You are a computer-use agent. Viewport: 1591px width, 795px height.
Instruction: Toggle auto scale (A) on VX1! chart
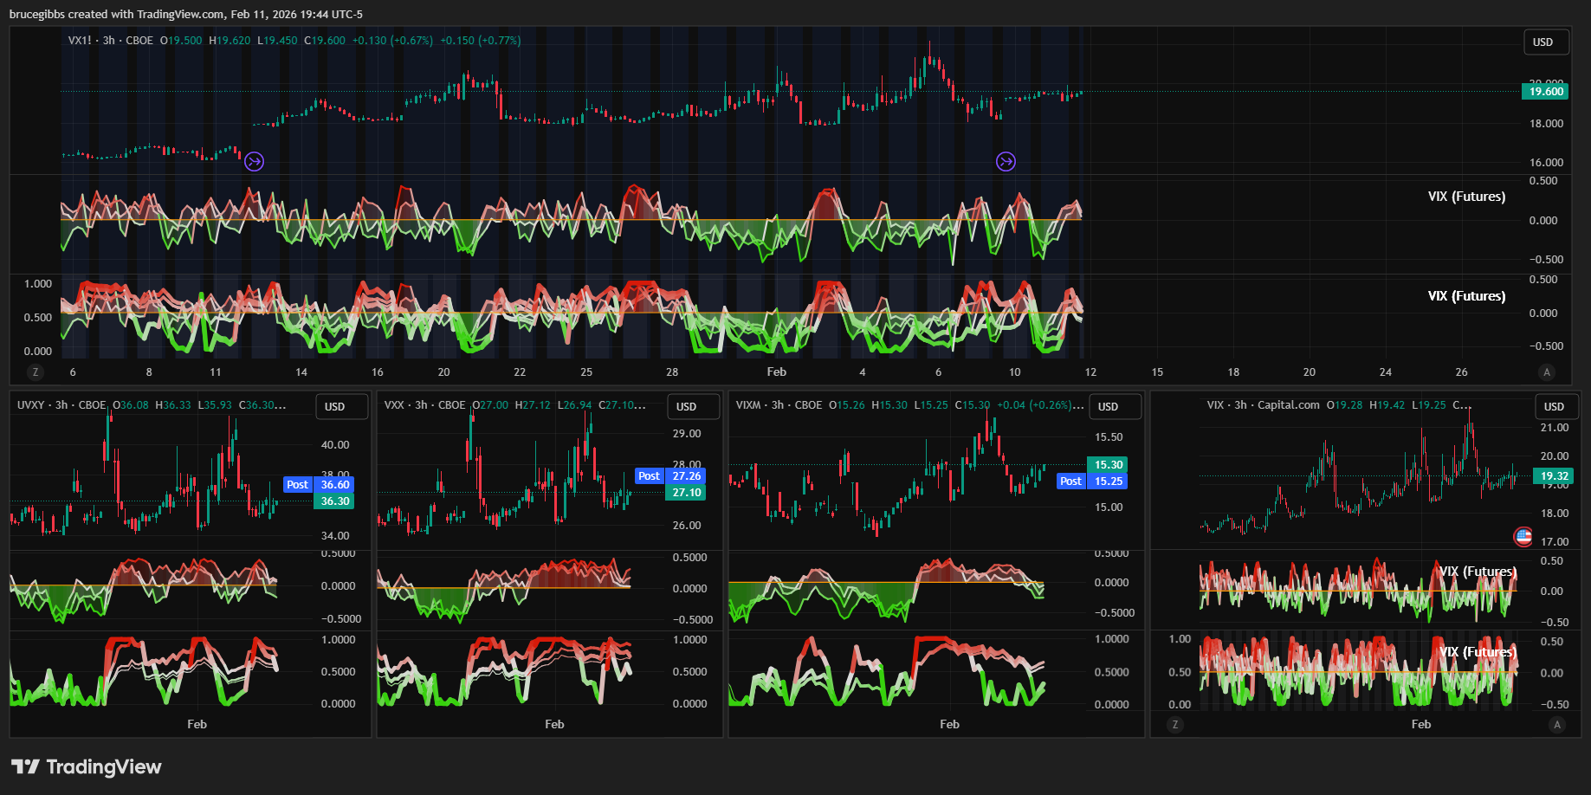1547,372
